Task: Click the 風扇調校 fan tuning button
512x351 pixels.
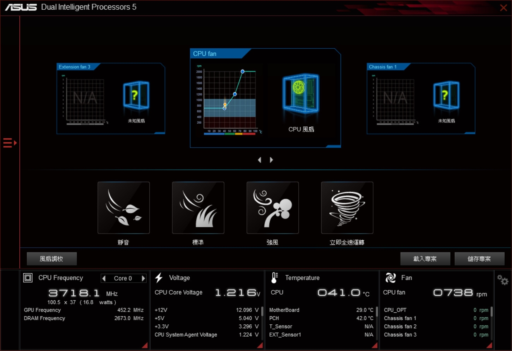Action: coord(52,259)
